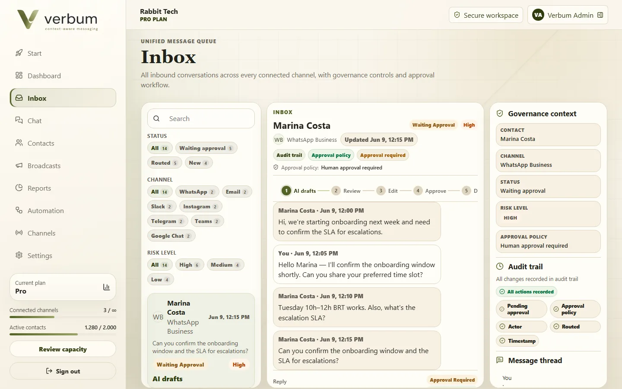Click the Contacts people icon
622x389 pixels.
19,143
